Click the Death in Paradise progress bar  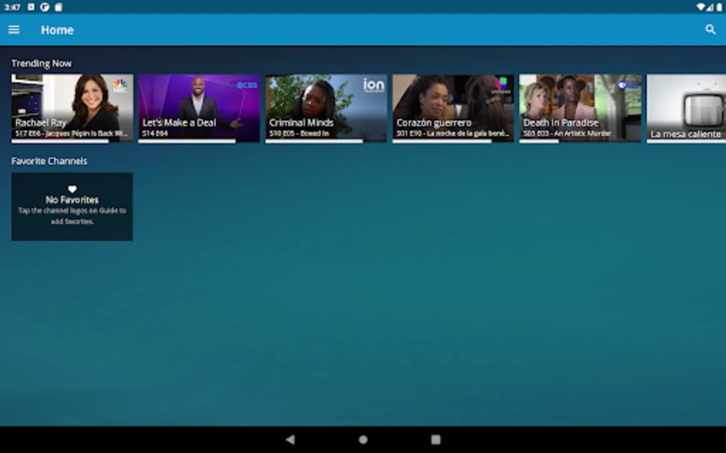click(x=580, y=141)
